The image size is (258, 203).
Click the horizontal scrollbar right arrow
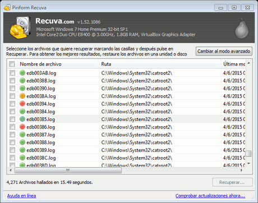[242, 170]
